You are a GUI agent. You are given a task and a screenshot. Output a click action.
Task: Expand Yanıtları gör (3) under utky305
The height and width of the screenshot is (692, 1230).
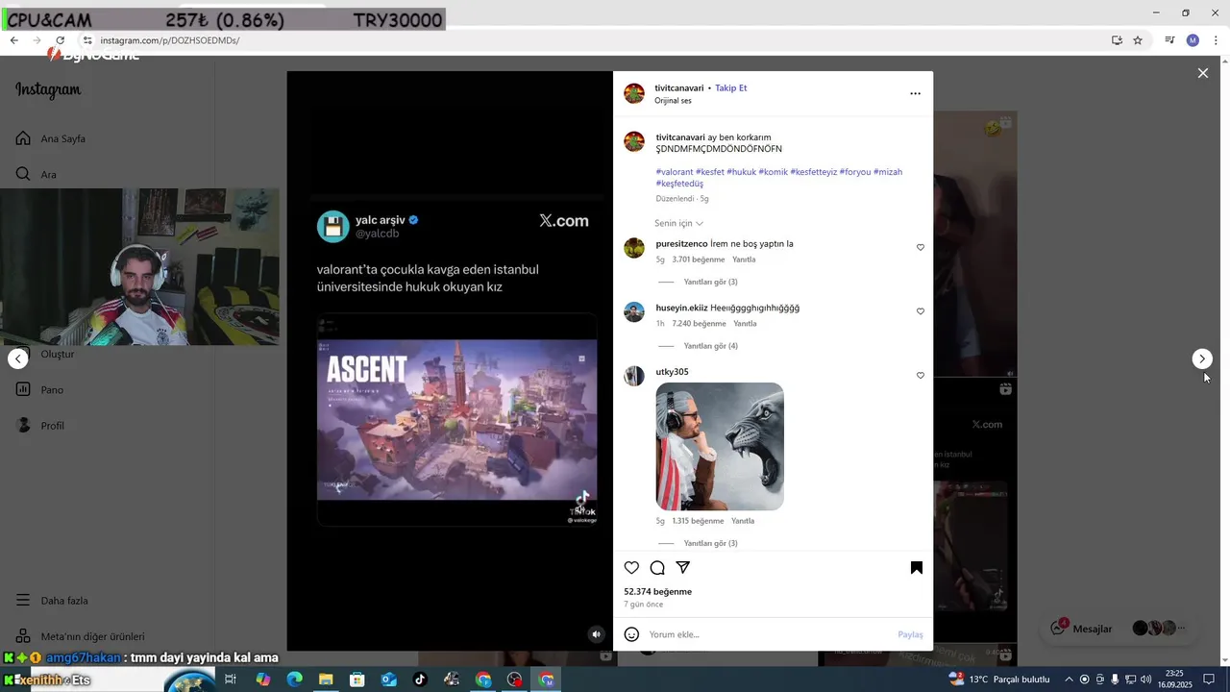coord(710,543)
